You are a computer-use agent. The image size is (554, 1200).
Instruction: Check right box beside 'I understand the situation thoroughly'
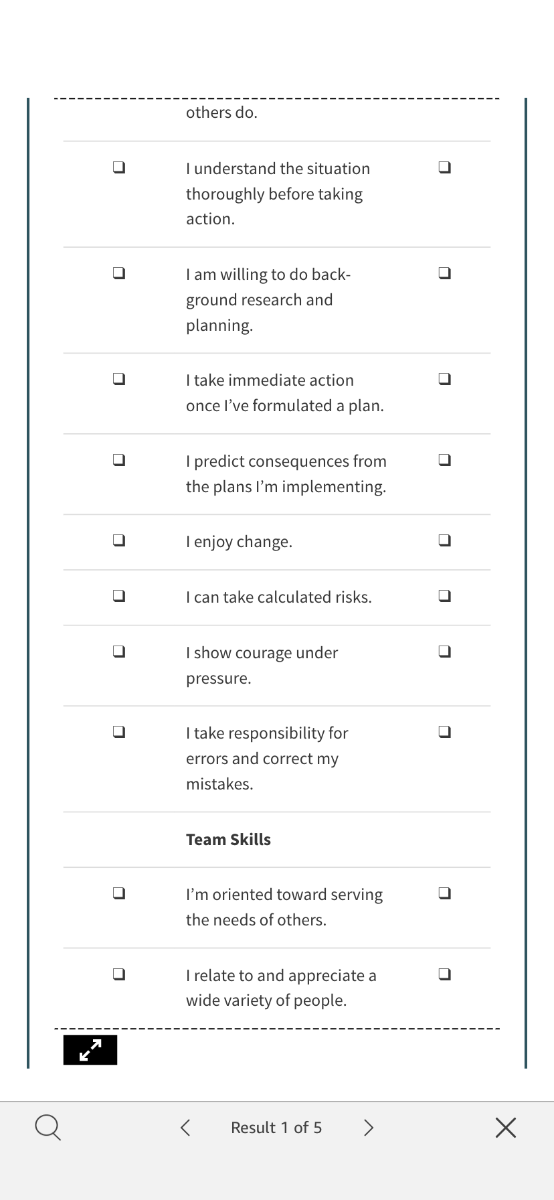tap(444, 167)
